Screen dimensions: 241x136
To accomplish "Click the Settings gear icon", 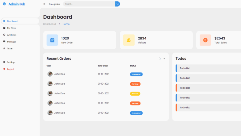I will (x=4, y=62).
